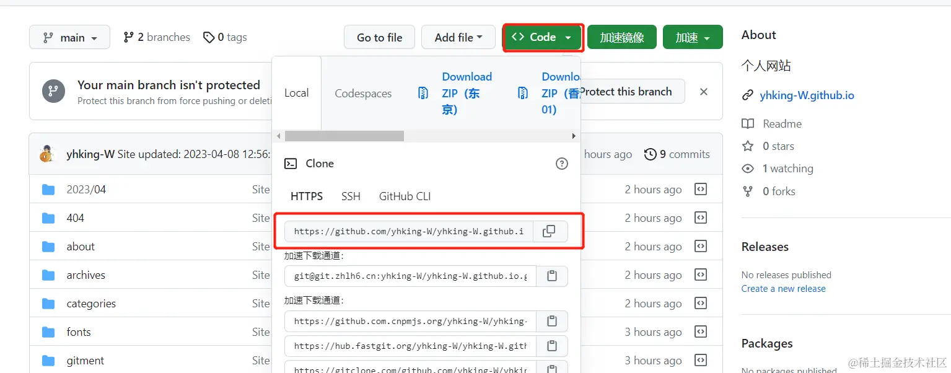View the 0 tags link
951x373 pixels.
click(x=225, y=37)
